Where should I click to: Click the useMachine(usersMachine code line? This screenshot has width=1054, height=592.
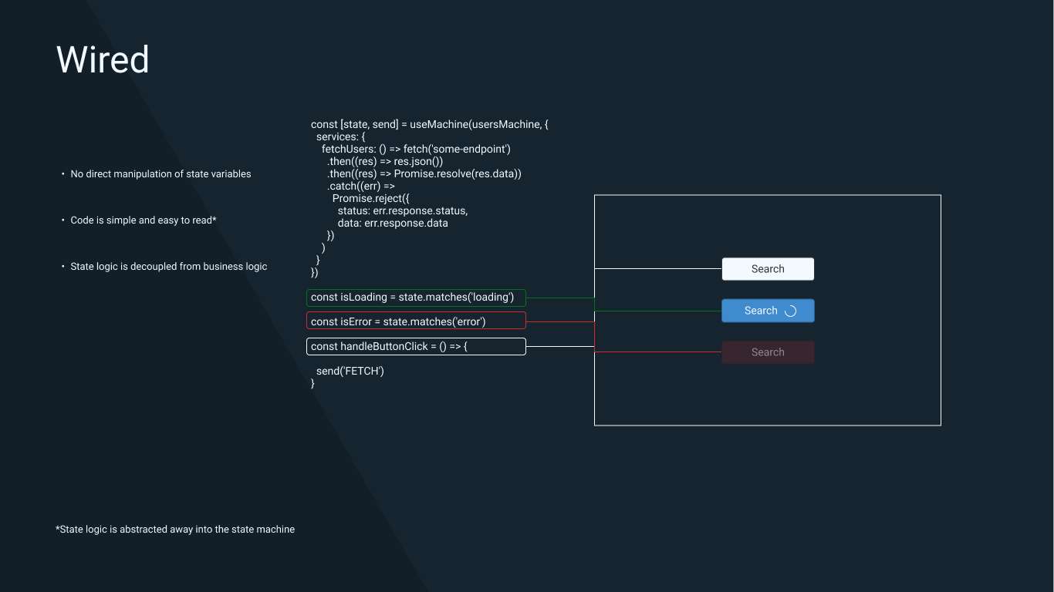(x=429, y=124)
